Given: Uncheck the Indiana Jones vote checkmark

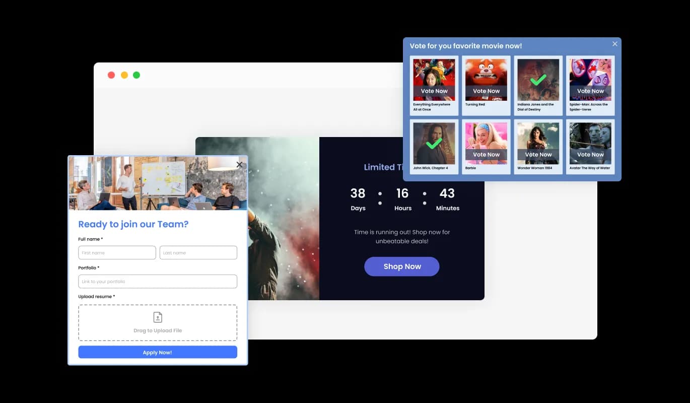Looking at the screenshot, I should tap(538, 80).
